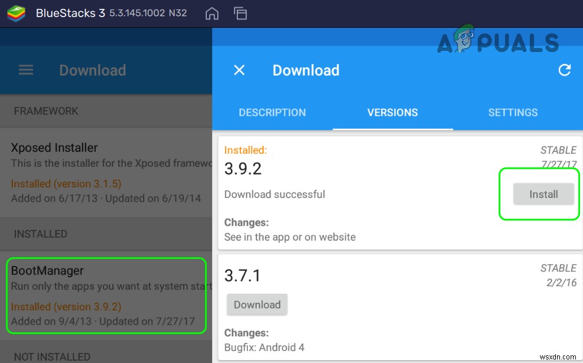Image resolution: width=583 pixels, height=363 pixels.
Task: Download version 3.7.1
Action: (256, 304)
